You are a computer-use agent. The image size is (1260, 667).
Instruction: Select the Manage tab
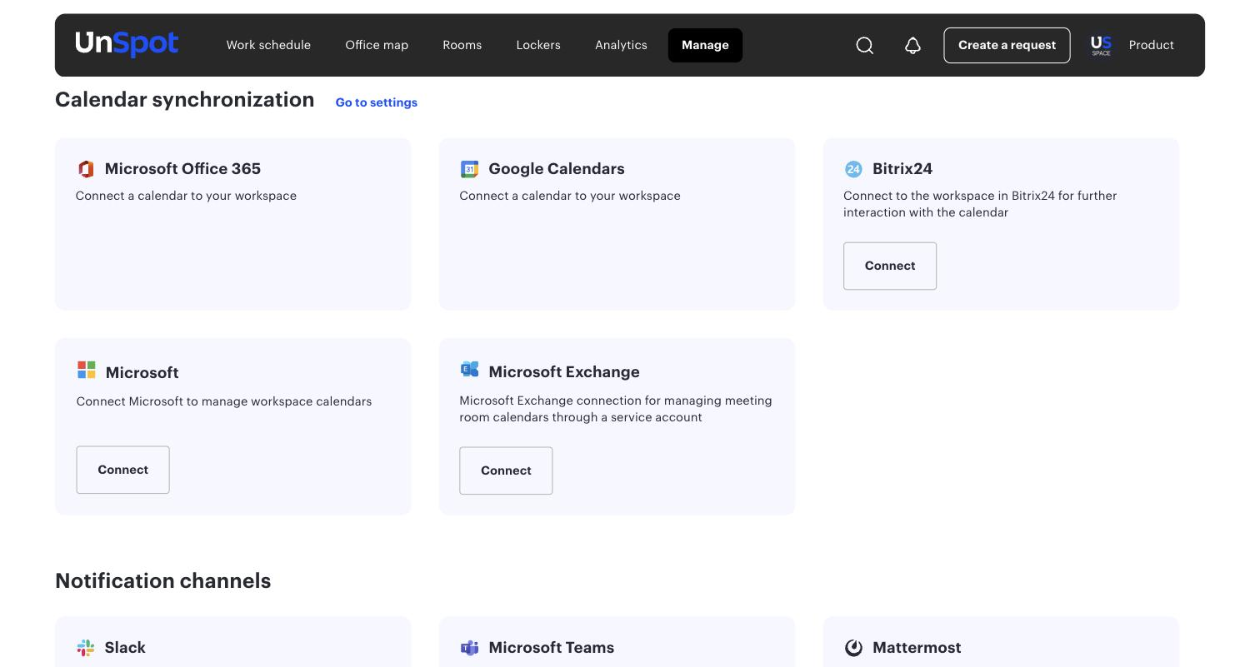705,45
